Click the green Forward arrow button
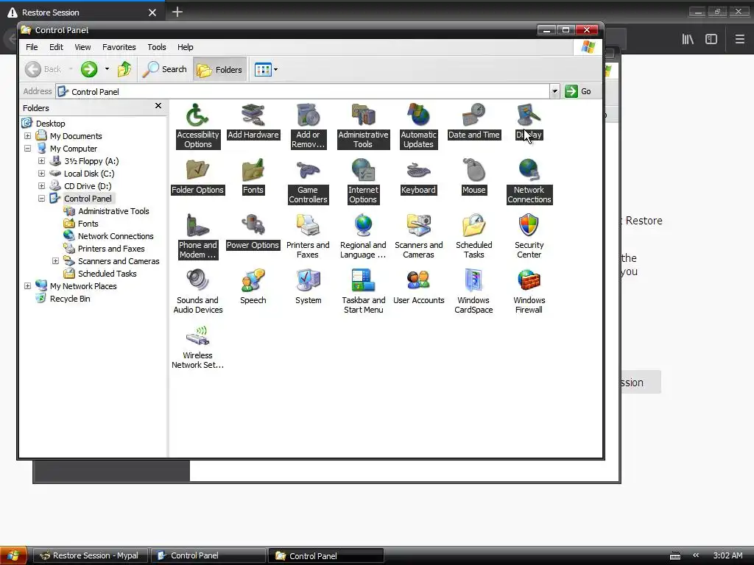754x565 pixels. [x=88, y=69]
